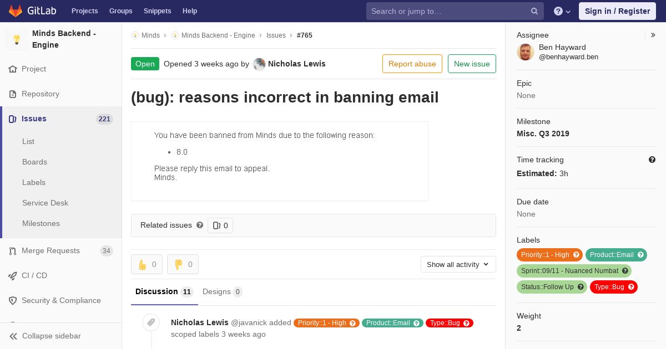The width and height of the screenshot is (666, 349).
Task: Click the Issues count badge 221
Action: click(104, 119)
